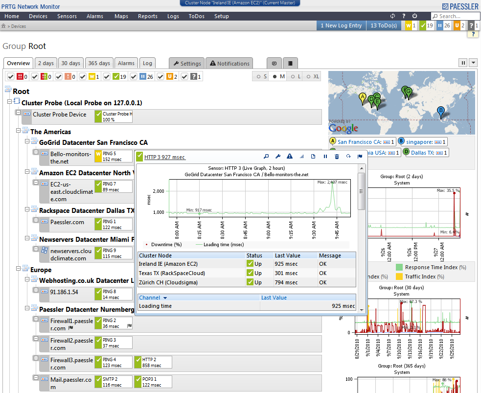Open the 1 New Log Entry link

[341, 25]
